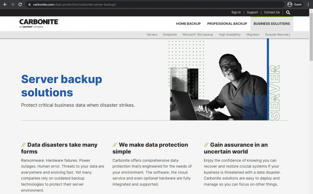This screenshot has width=313, height=194.
Task: Click the vertical page scrollbar thumb
Action: point(311,37)
